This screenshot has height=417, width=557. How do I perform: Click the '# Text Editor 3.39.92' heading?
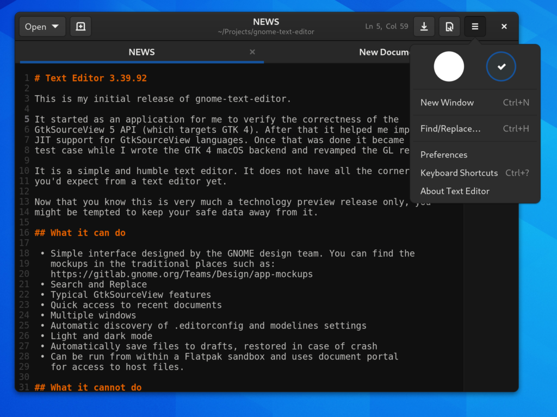click(x=91, y=78)
